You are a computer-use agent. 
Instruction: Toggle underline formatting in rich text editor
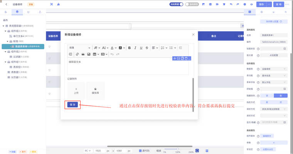coord(141,48)
